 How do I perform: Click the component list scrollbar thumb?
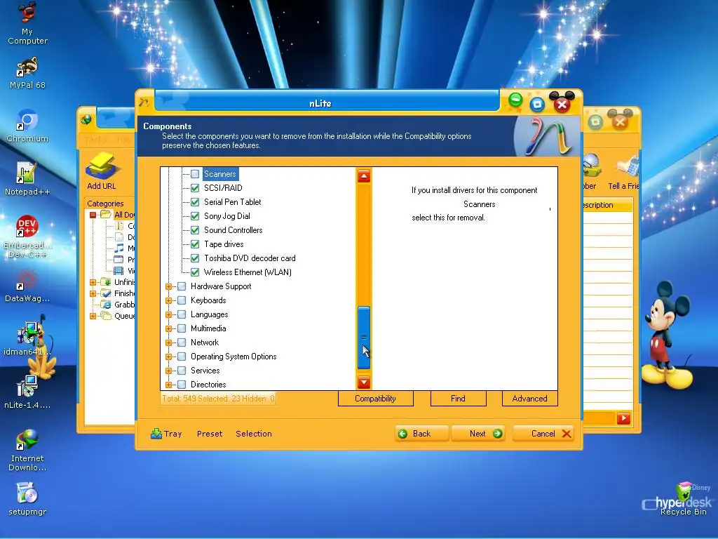(364, 338)
